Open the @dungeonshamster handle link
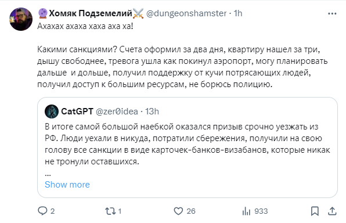The width and height of the screenshot is (346, 223). coord(186,13)
